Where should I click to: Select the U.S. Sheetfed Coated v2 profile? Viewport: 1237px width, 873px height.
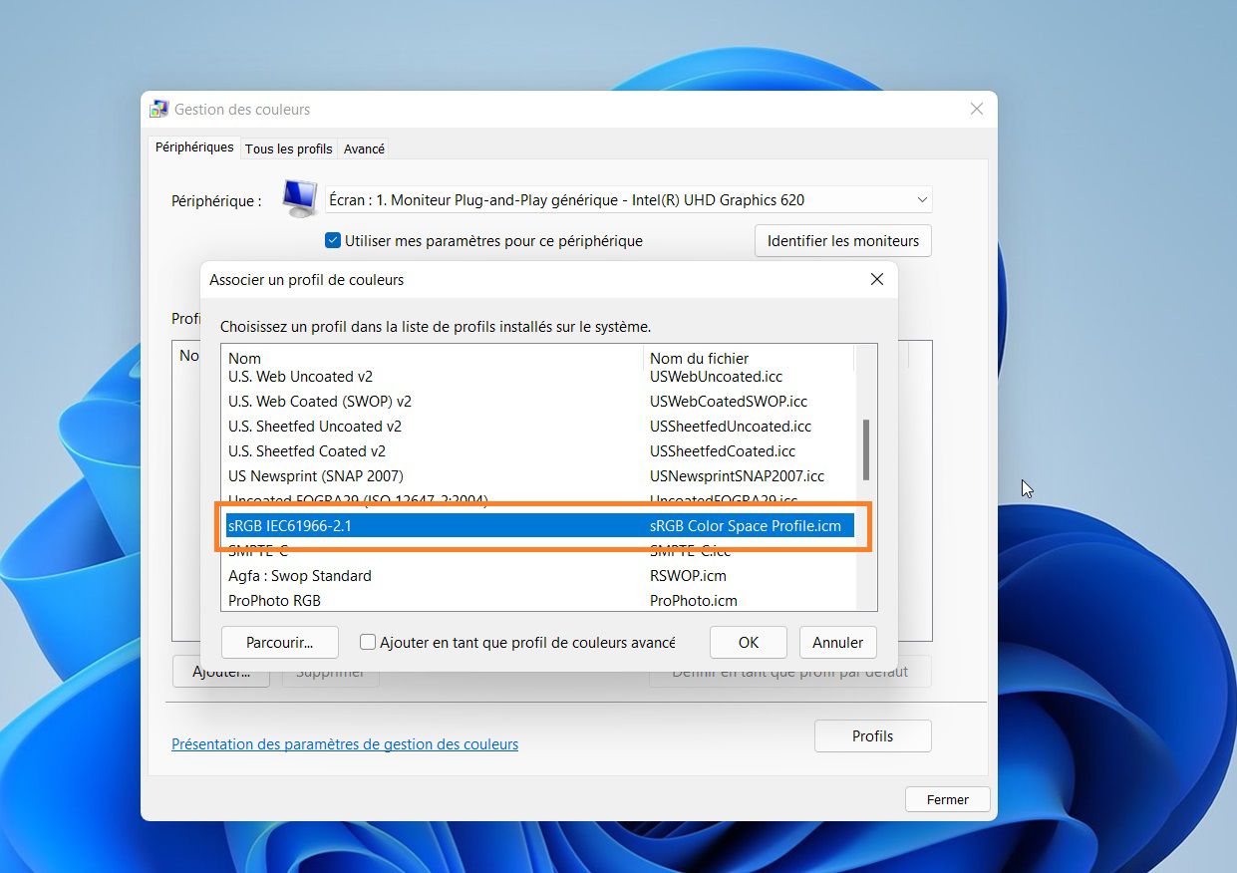click(x=307, y=451)
